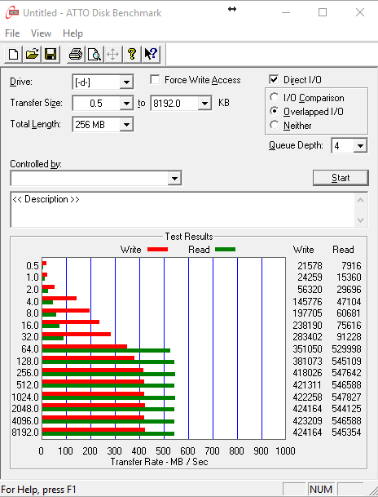
Task: Open the View menu
Action: tap(41, 33)
